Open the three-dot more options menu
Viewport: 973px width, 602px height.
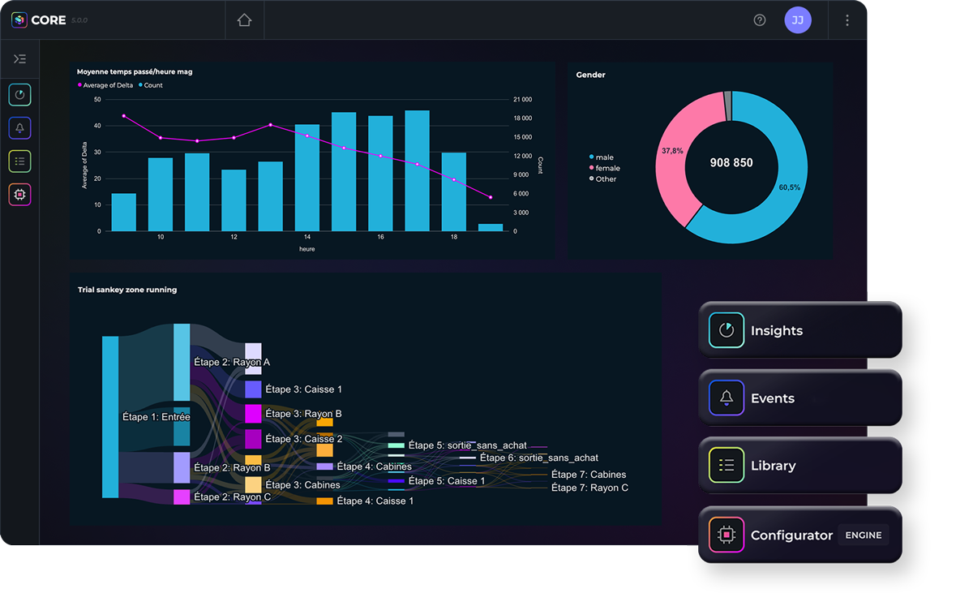[x=847, y=20]
